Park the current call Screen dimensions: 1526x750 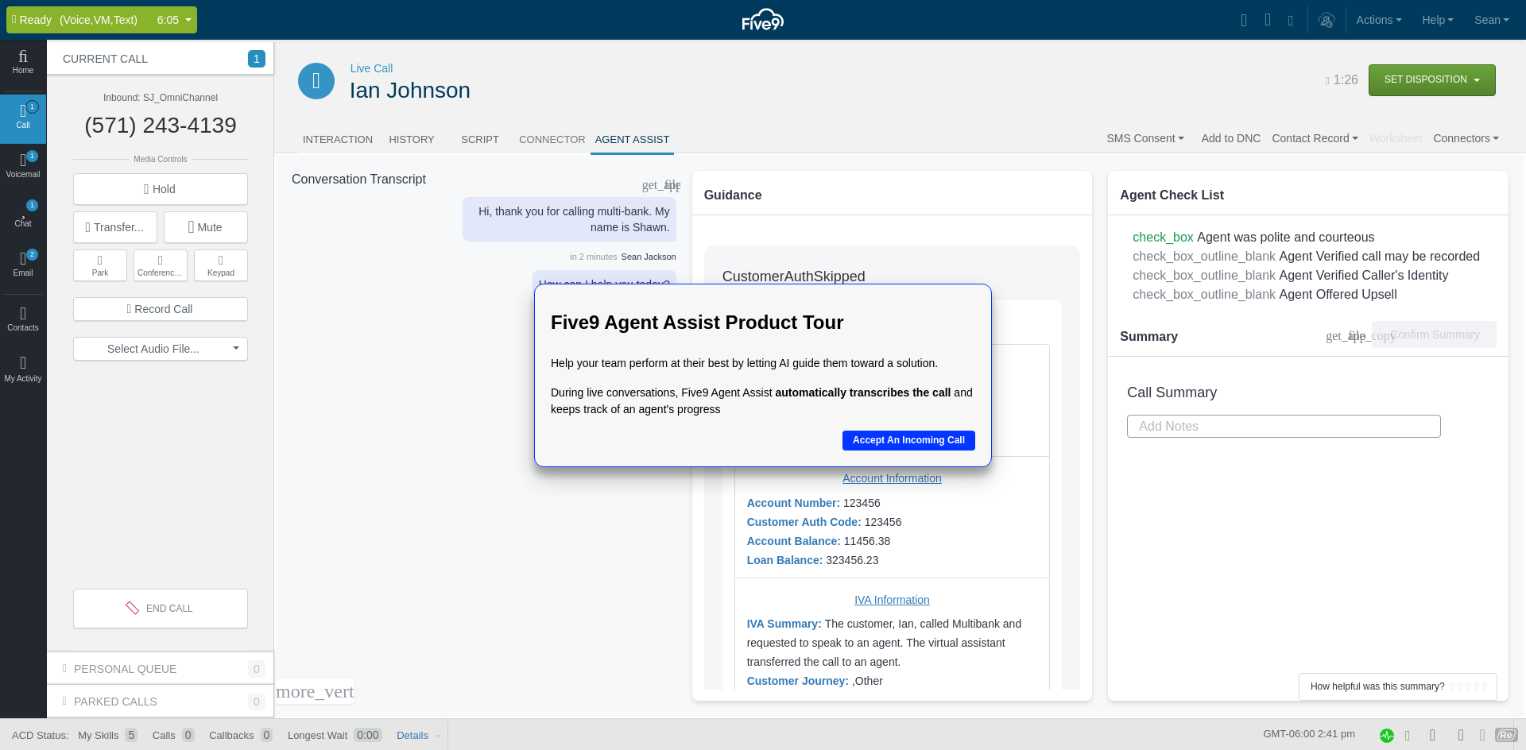coord(99,265)
